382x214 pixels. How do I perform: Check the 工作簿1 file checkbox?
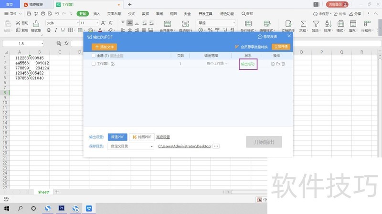(94, 64)
